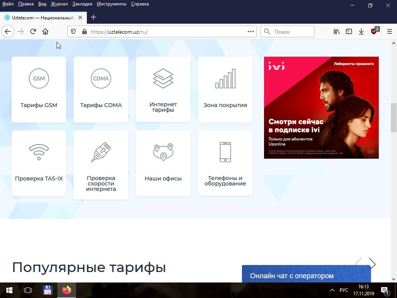Click the map pins offices icon
397x298 pixels.
click(163, 152)
